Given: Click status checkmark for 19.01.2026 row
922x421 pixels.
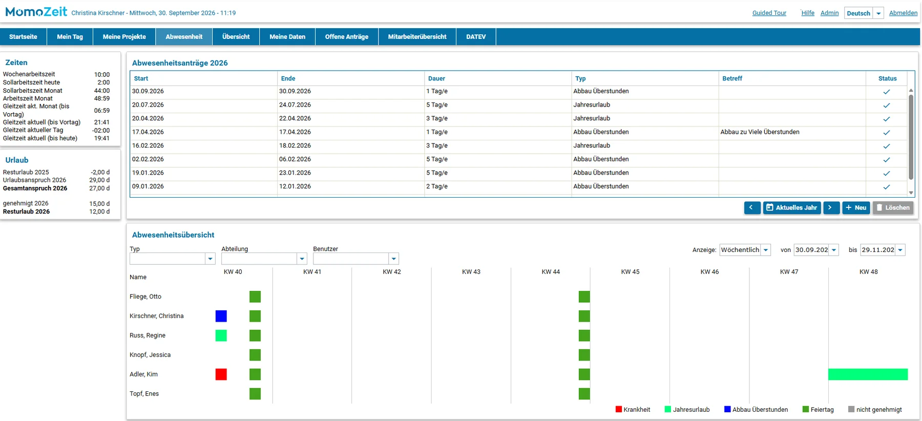Looking at the screenshot, I should [x=886, y=173].
